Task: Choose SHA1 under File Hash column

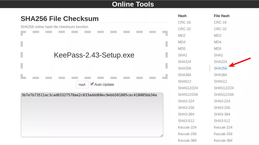Action: (218, 55)
